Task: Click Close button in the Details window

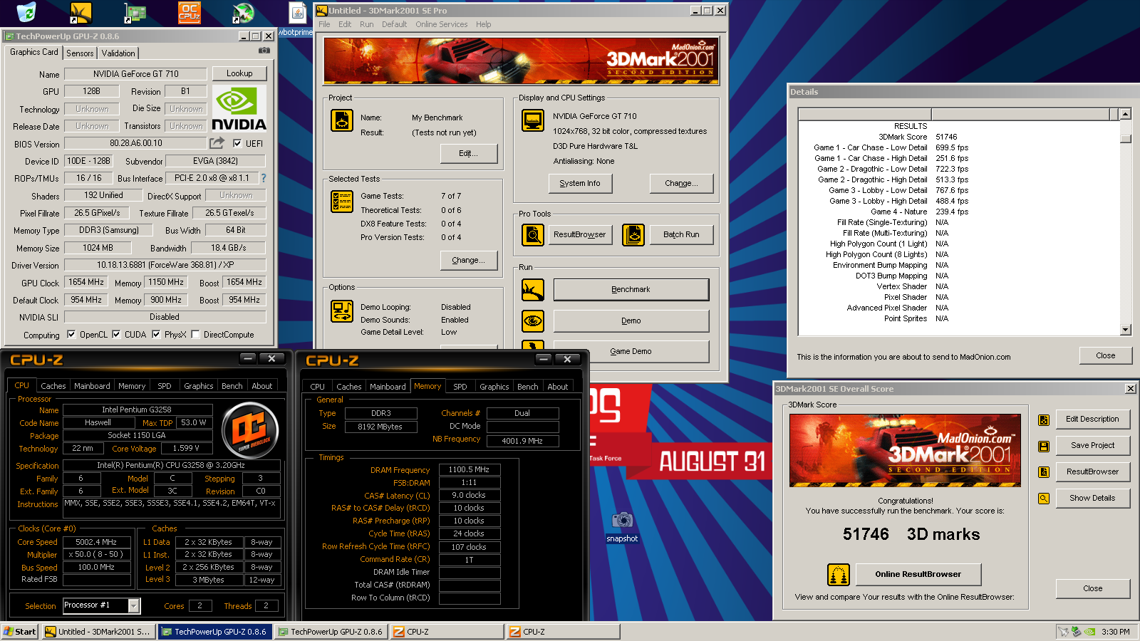Action: tap(1106, 355)
